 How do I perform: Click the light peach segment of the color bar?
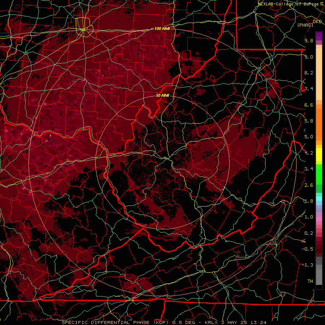tap(319, 75)
